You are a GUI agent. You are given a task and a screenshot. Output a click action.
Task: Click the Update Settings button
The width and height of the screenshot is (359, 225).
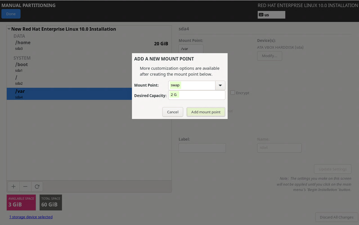click(x=333, y=169)
